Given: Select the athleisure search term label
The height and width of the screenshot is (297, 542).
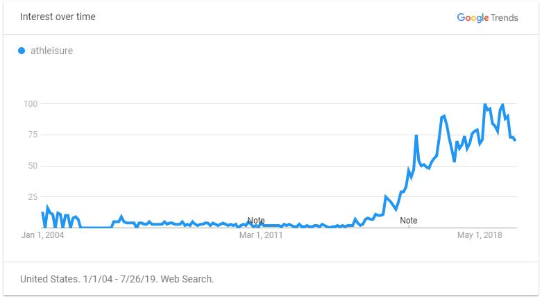Looking at the screenshot, I should 51,51.
